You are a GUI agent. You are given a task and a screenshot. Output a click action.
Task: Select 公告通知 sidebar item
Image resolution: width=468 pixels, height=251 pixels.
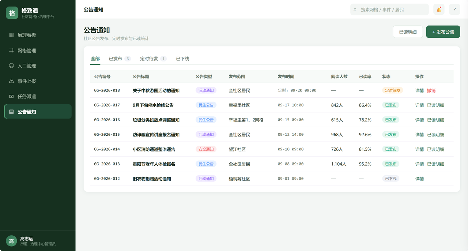click(x=38, y=112)
